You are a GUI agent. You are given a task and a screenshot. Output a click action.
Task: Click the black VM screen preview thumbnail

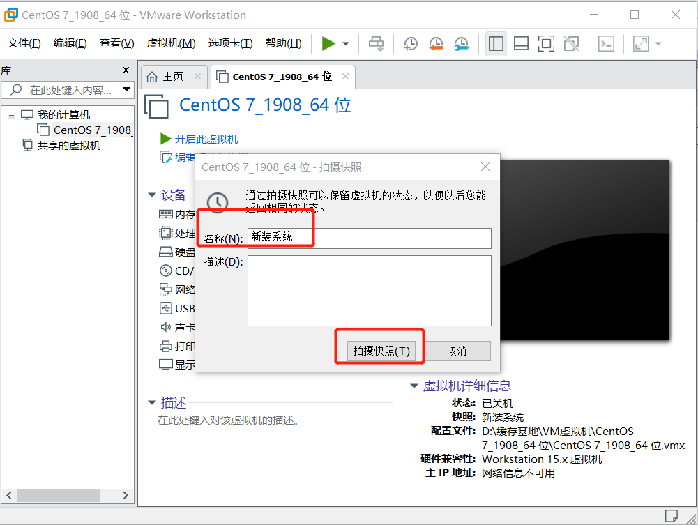click(584, 250)
